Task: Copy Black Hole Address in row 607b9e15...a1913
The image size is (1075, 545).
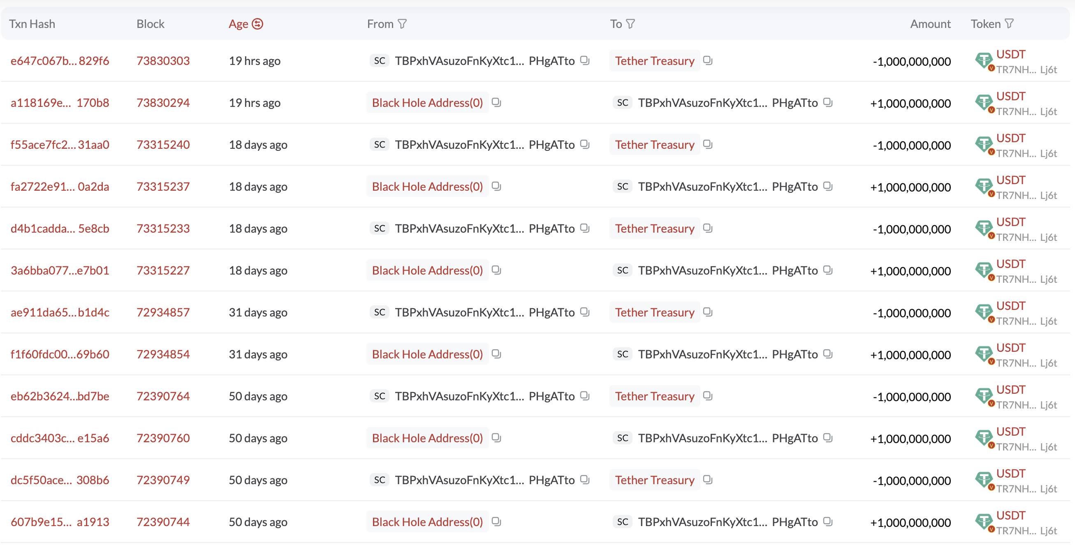Action: point(496,521)
